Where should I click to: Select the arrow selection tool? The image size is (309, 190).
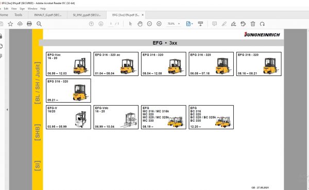130,24
